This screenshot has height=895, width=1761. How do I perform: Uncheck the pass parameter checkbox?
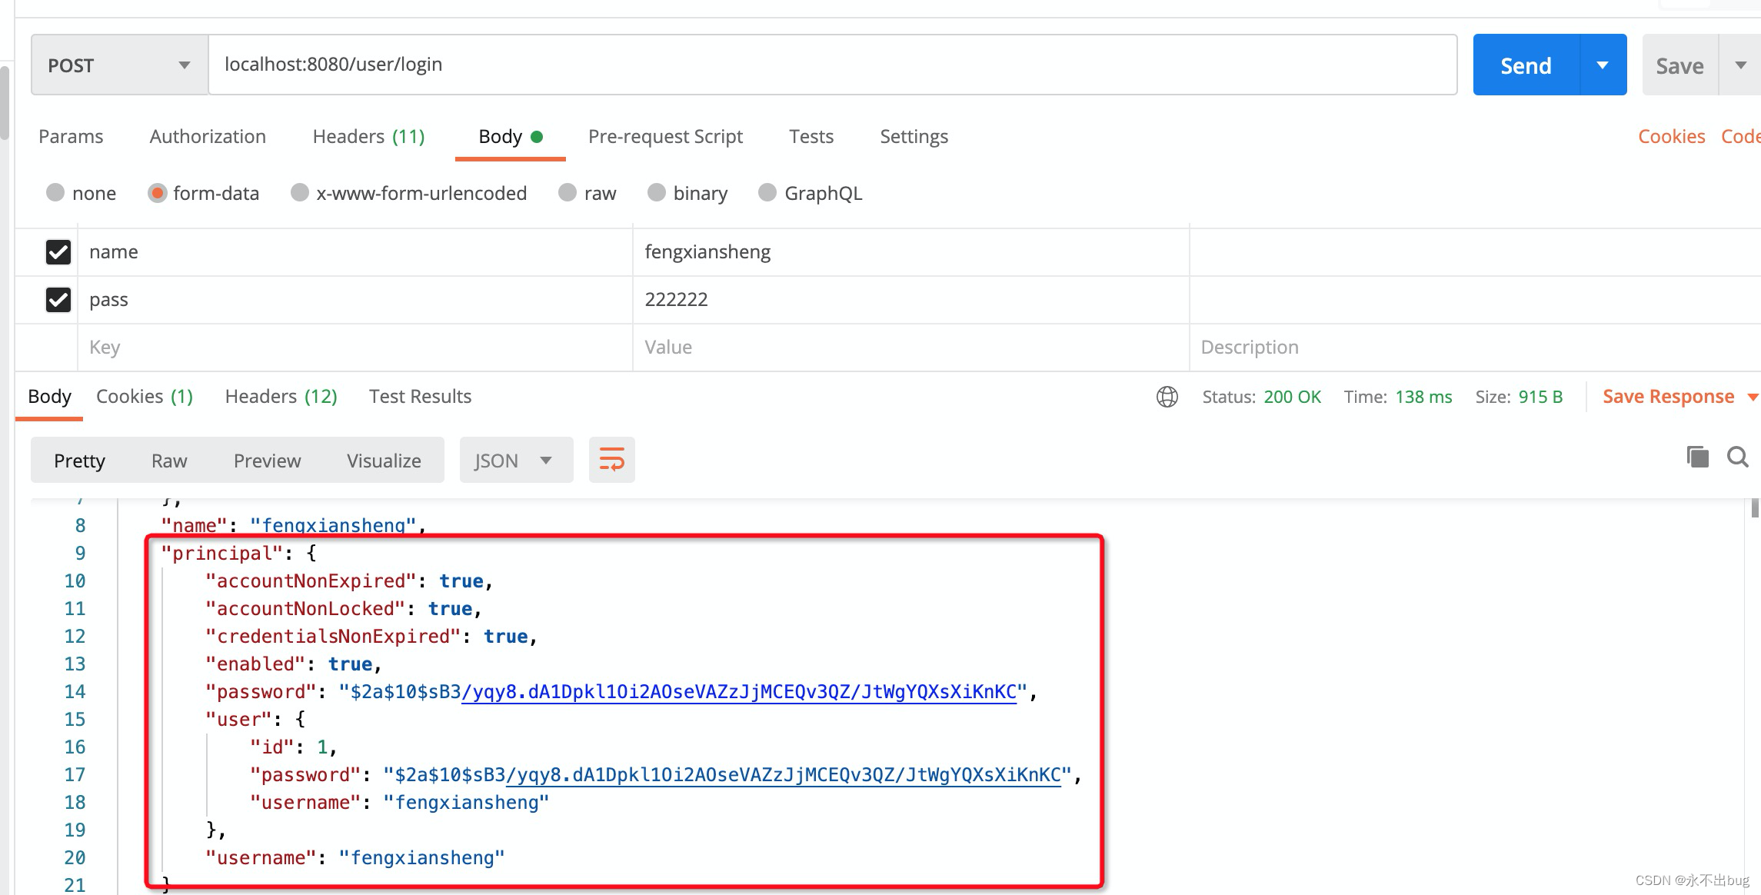[58, 299]
